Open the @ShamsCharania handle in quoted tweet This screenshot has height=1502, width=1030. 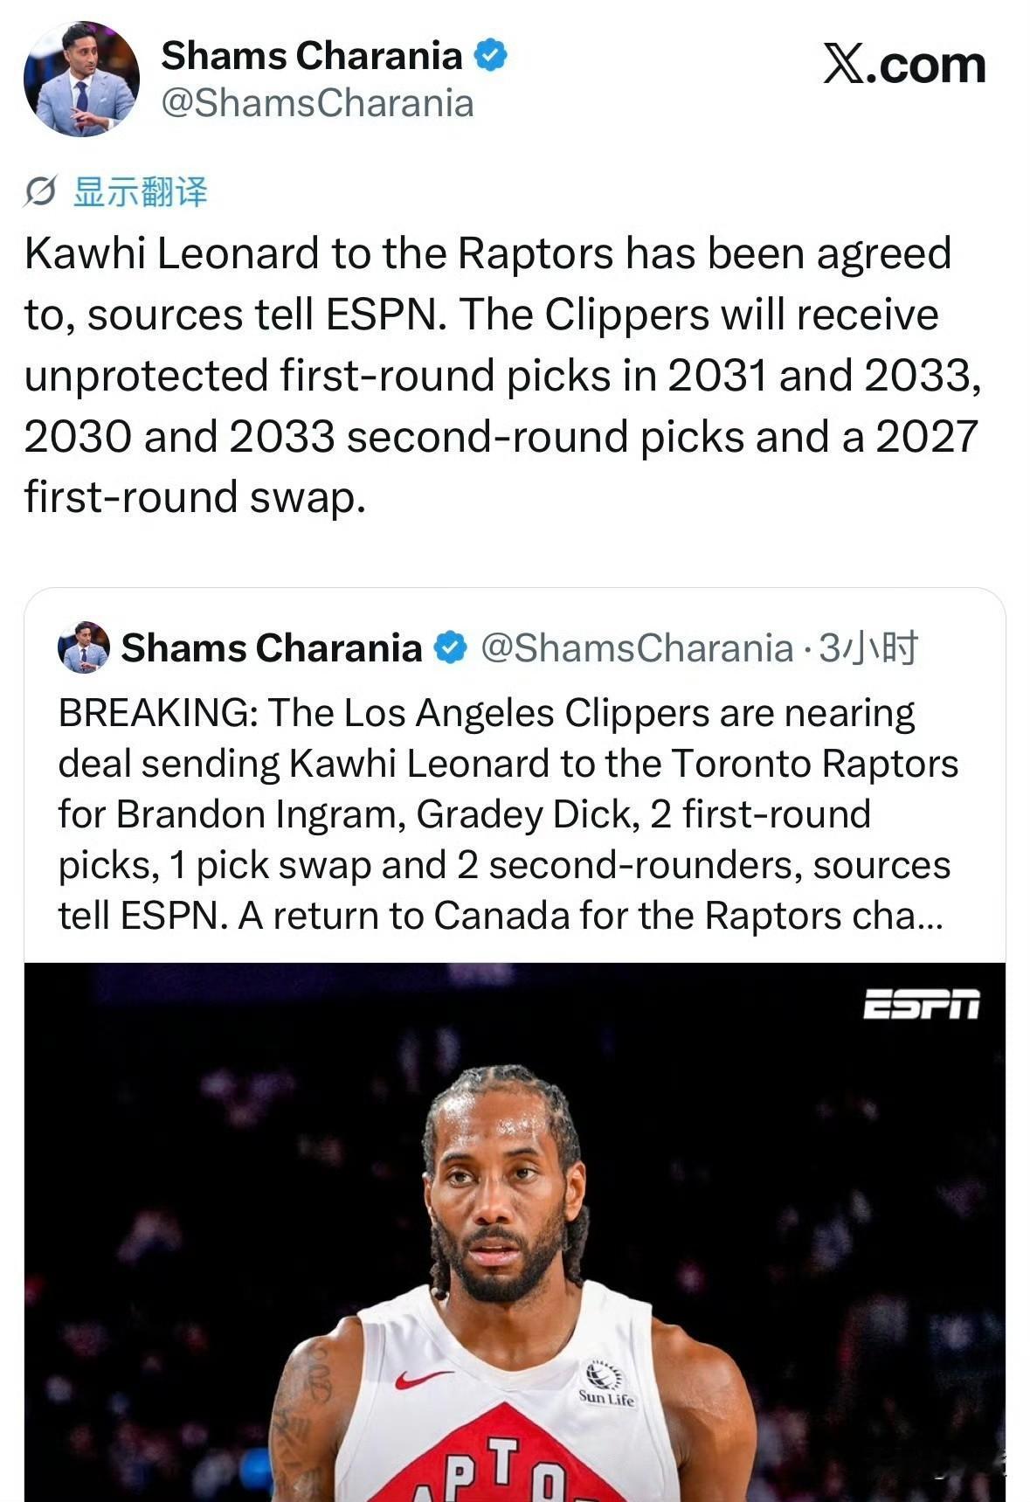pos(637,647)
